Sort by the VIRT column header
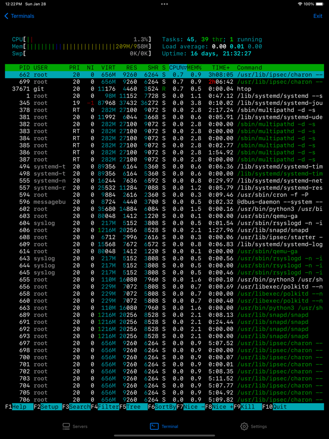The width and height of the screenshot is (329, 439). 108,68
